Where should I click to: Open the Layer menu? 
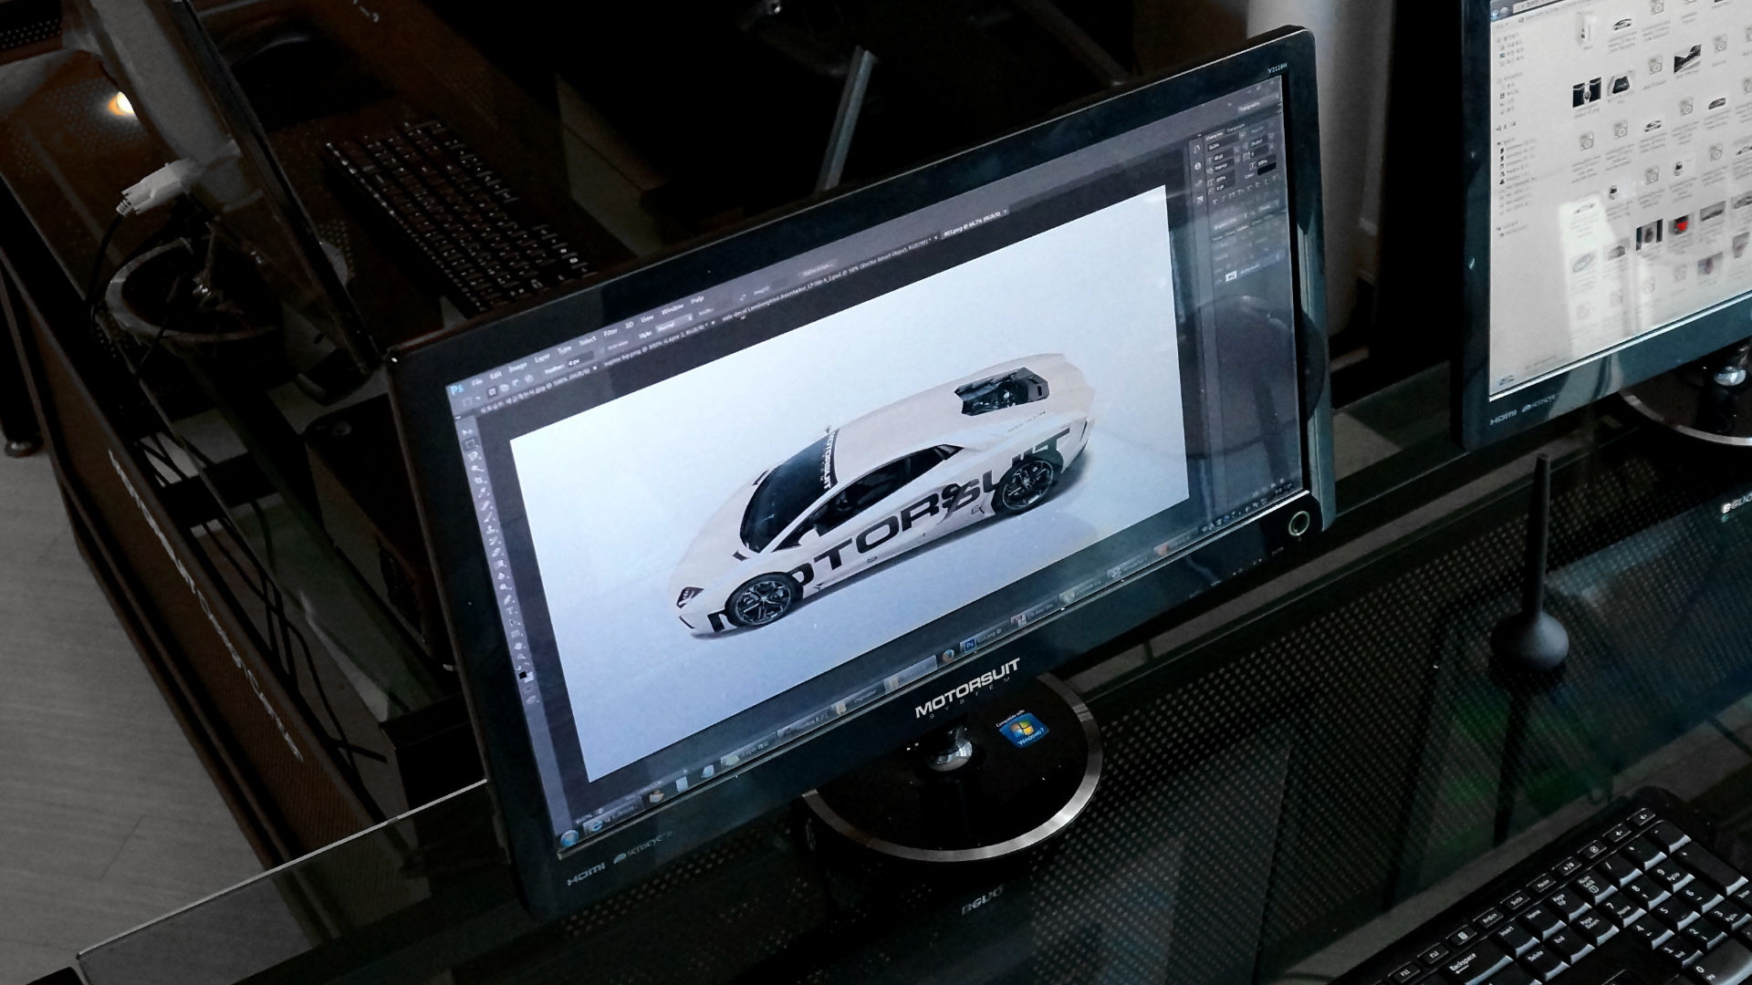pos(542,358)
